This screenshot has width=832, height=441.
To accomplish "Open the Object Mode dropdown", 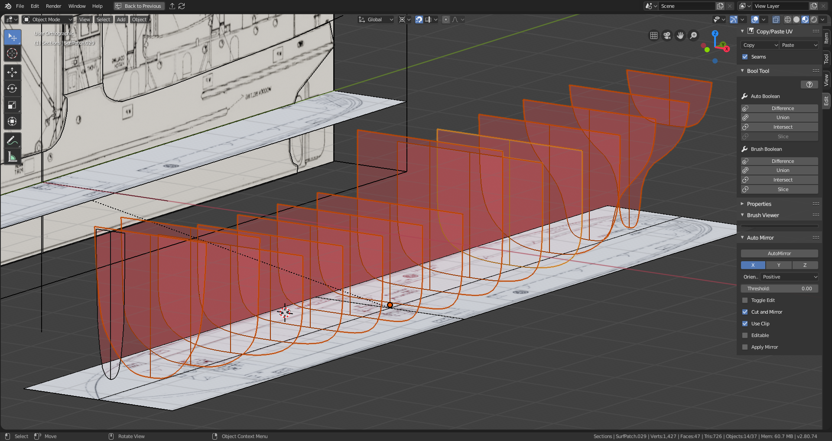I will pos(48,19).
